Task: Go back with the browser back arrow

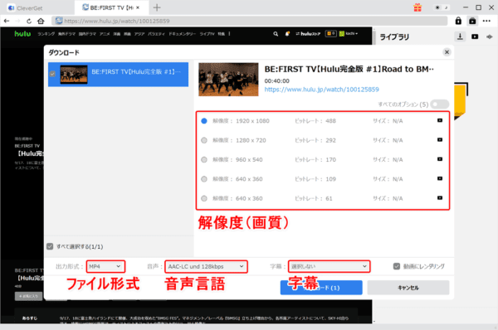Action: click(7, 21)
